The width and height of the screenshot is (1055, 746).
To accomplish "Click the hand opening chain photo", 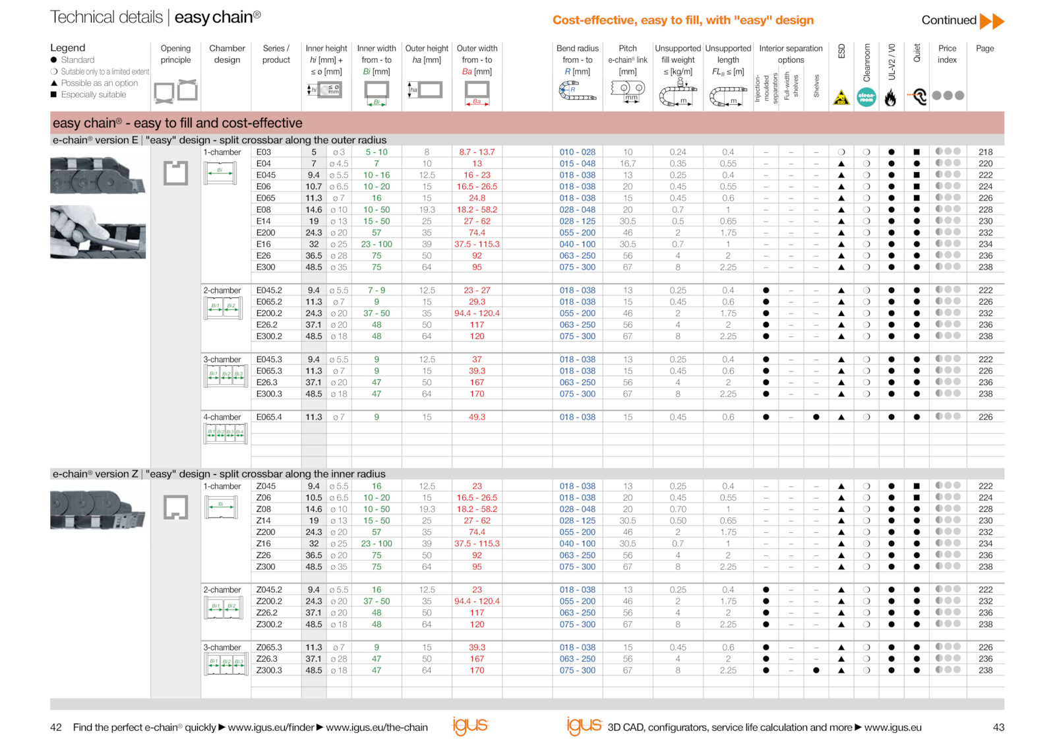I will [x=98, y=232].
